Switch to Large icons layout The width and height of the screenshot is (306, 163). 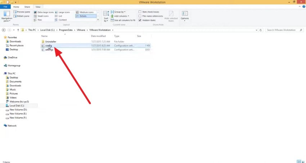tap(62, 12)
